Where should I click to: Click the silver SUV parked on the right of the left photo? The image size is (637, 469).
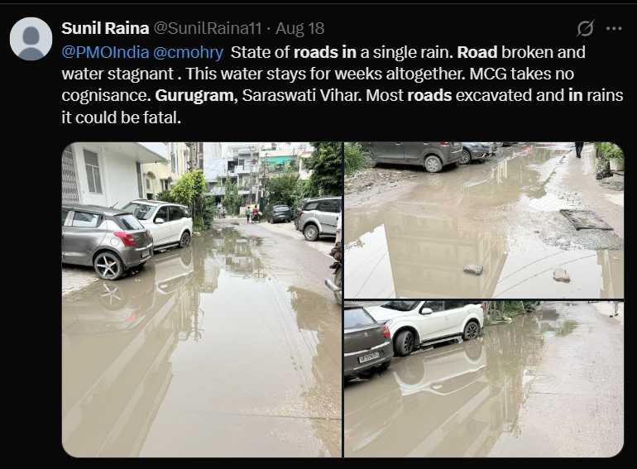pyautogui.click(x=318, y=218)
